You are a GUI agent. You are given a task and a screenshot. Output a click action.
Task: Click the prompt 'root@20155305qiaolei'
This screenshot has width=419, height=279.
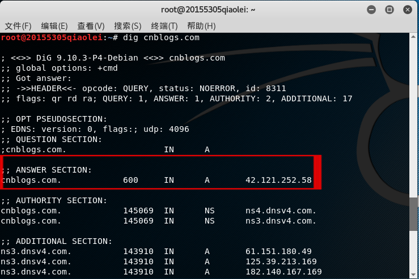pos(52,37)
